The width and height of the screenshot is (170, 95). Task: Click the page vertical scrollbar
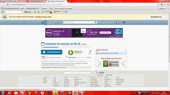169,37
